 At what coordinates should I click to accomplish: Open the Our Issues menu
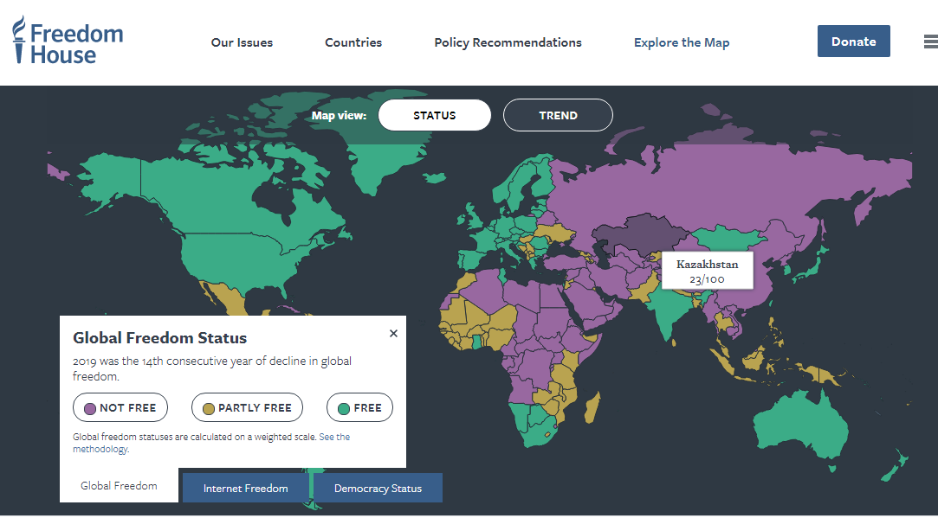(242, 42)
